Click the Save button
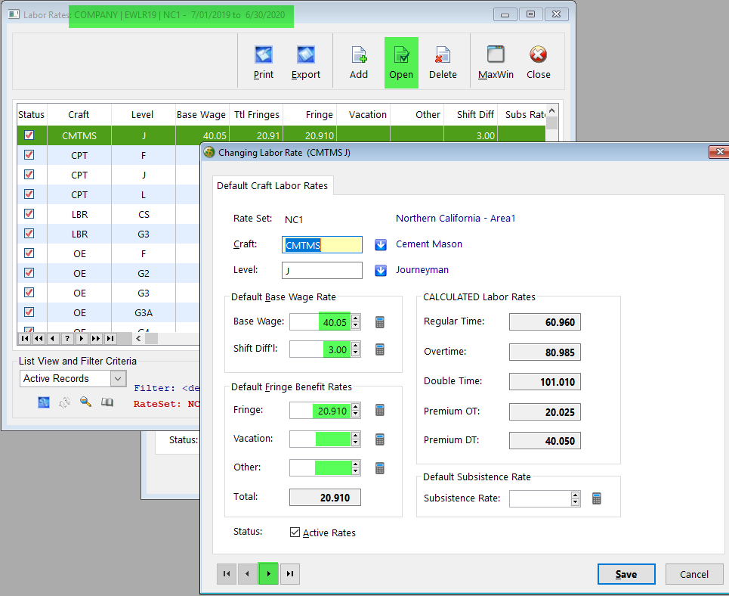729x596 pixels. [626, 574]
